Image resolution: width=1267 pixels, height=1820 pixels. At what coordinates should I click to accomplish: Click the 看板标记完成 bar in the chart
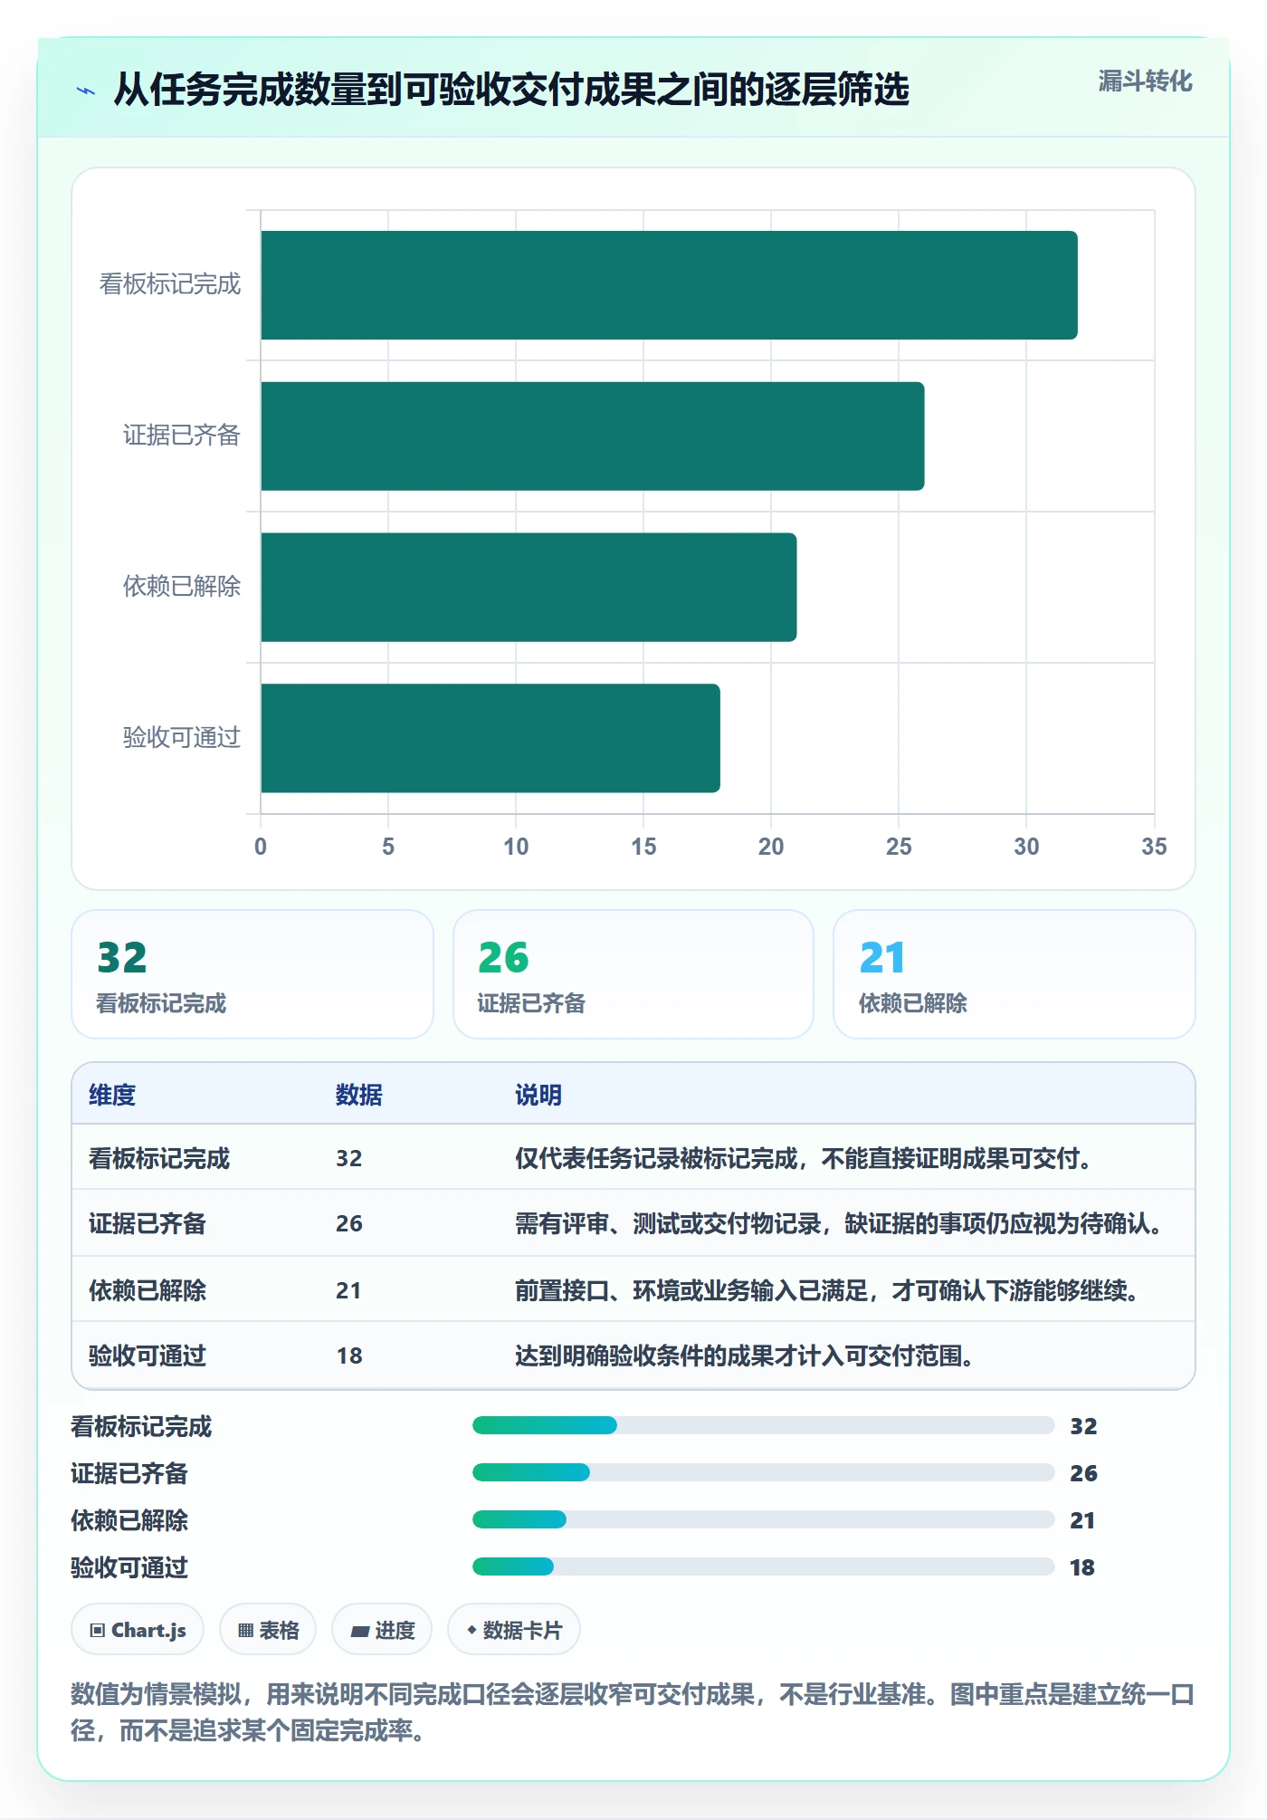pyautogui.click(x=669, y=285)
